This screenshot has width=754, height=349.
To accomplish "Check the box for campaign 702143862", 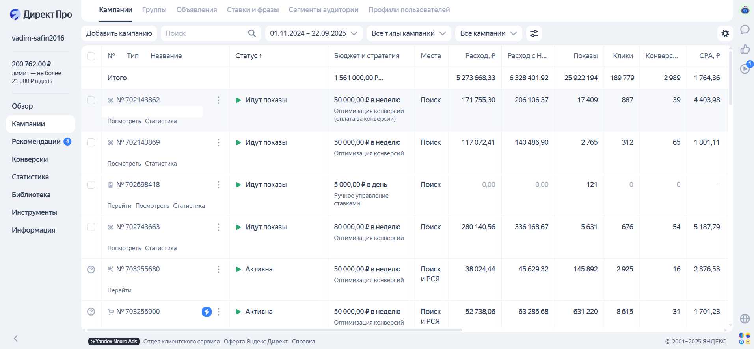I will click(91, 100).
